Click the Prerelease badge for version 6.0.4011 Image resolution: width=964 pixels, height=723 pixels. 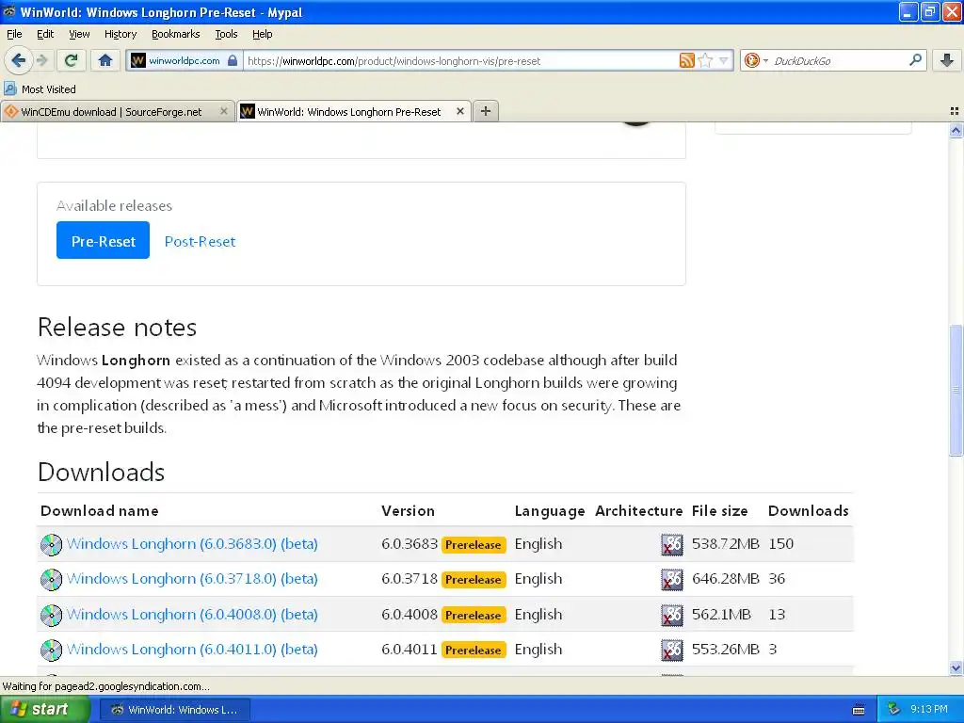474,651
